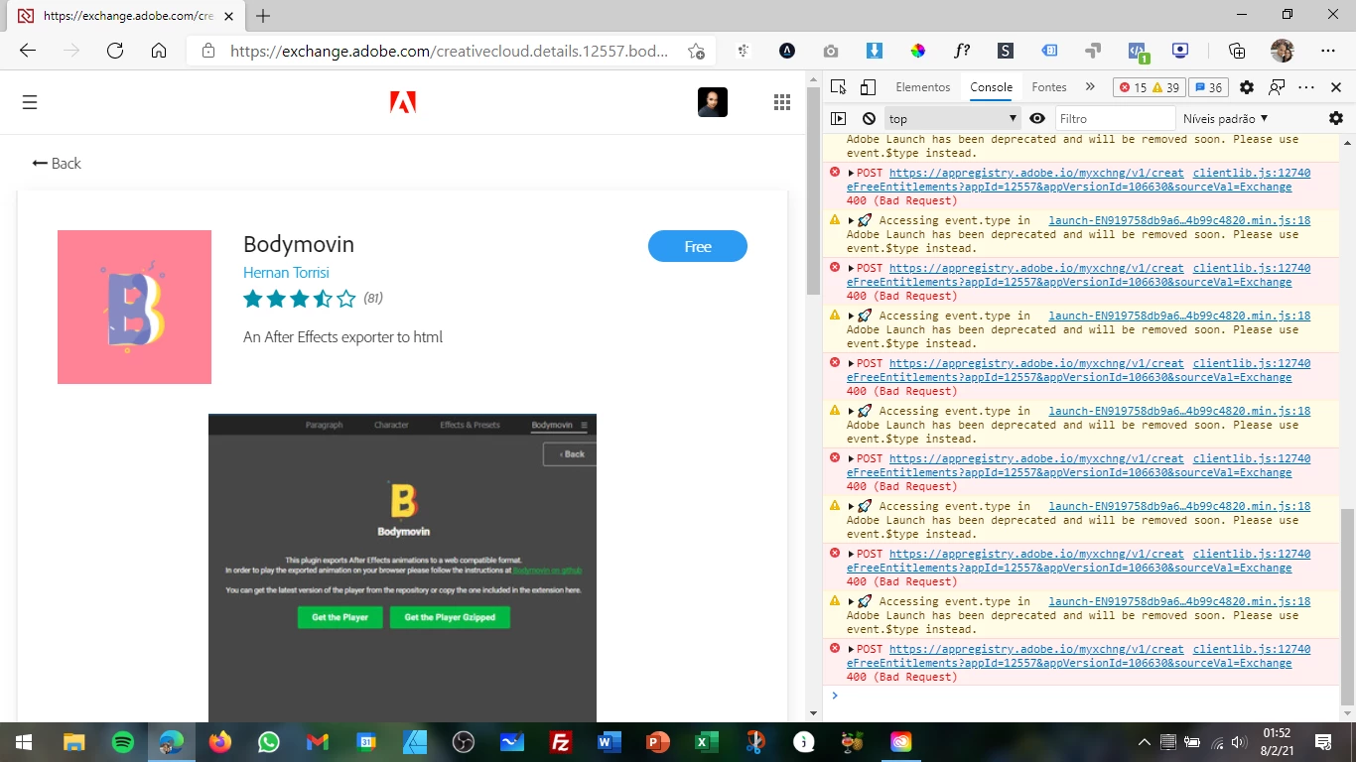Open DevTools customize menu
Screen dimensions: 1356x762
pos(1306,87)
